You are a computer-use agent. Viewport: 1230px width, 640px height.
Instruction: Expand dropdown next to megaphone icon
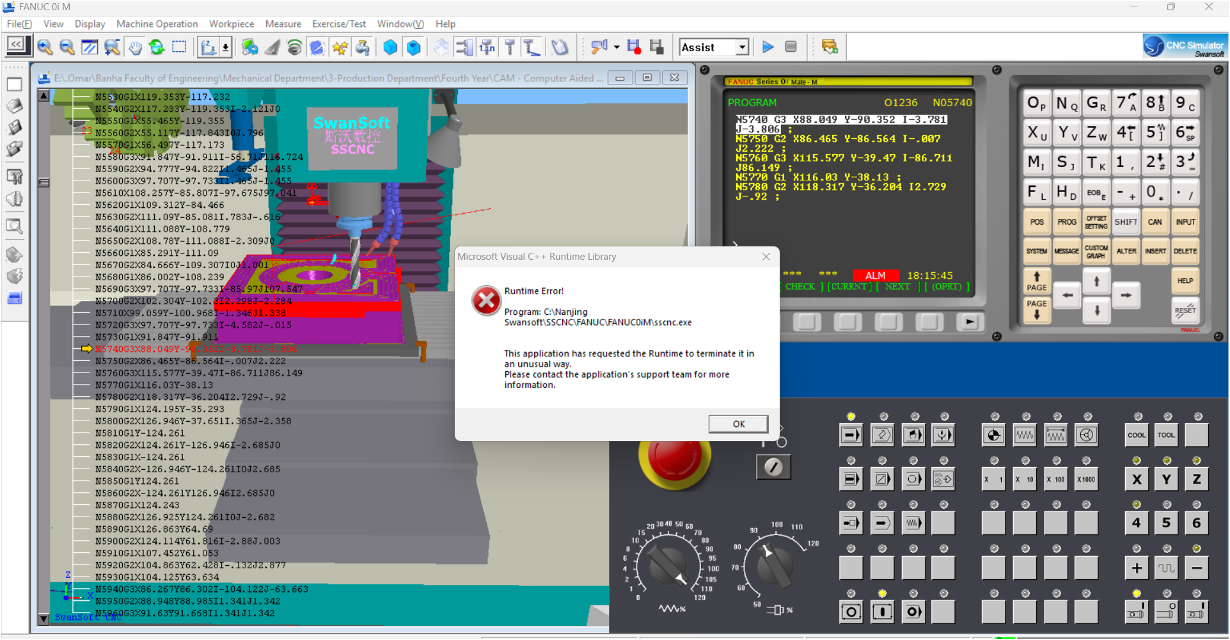617,47
